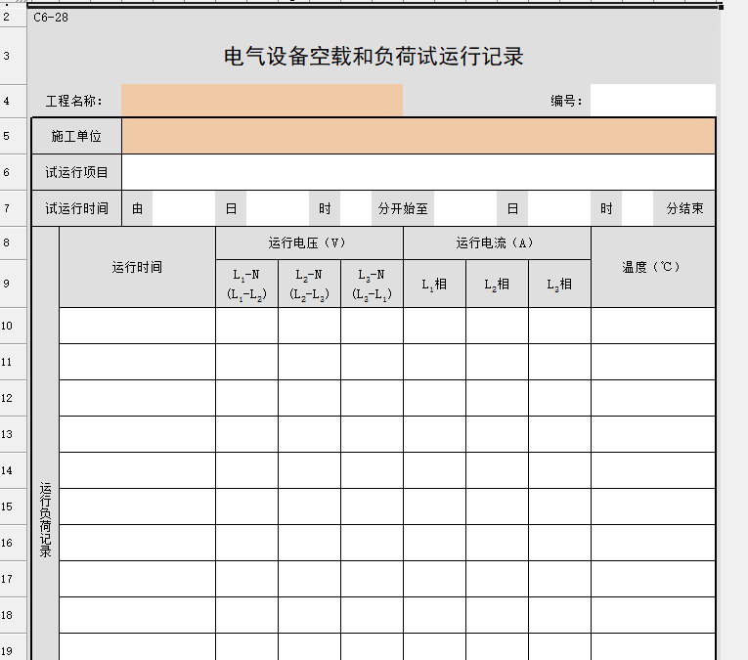Viewport: 748px width, 660px height.
Task: Click the empty cell right after 由
Action: point(184,208)
